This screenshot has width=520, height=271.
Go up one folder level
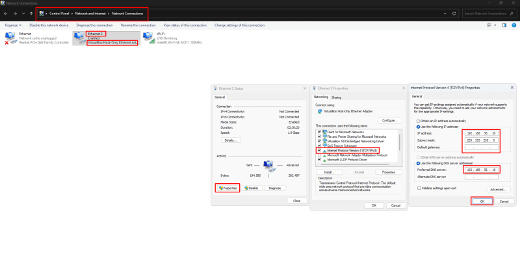click(31, 14)
